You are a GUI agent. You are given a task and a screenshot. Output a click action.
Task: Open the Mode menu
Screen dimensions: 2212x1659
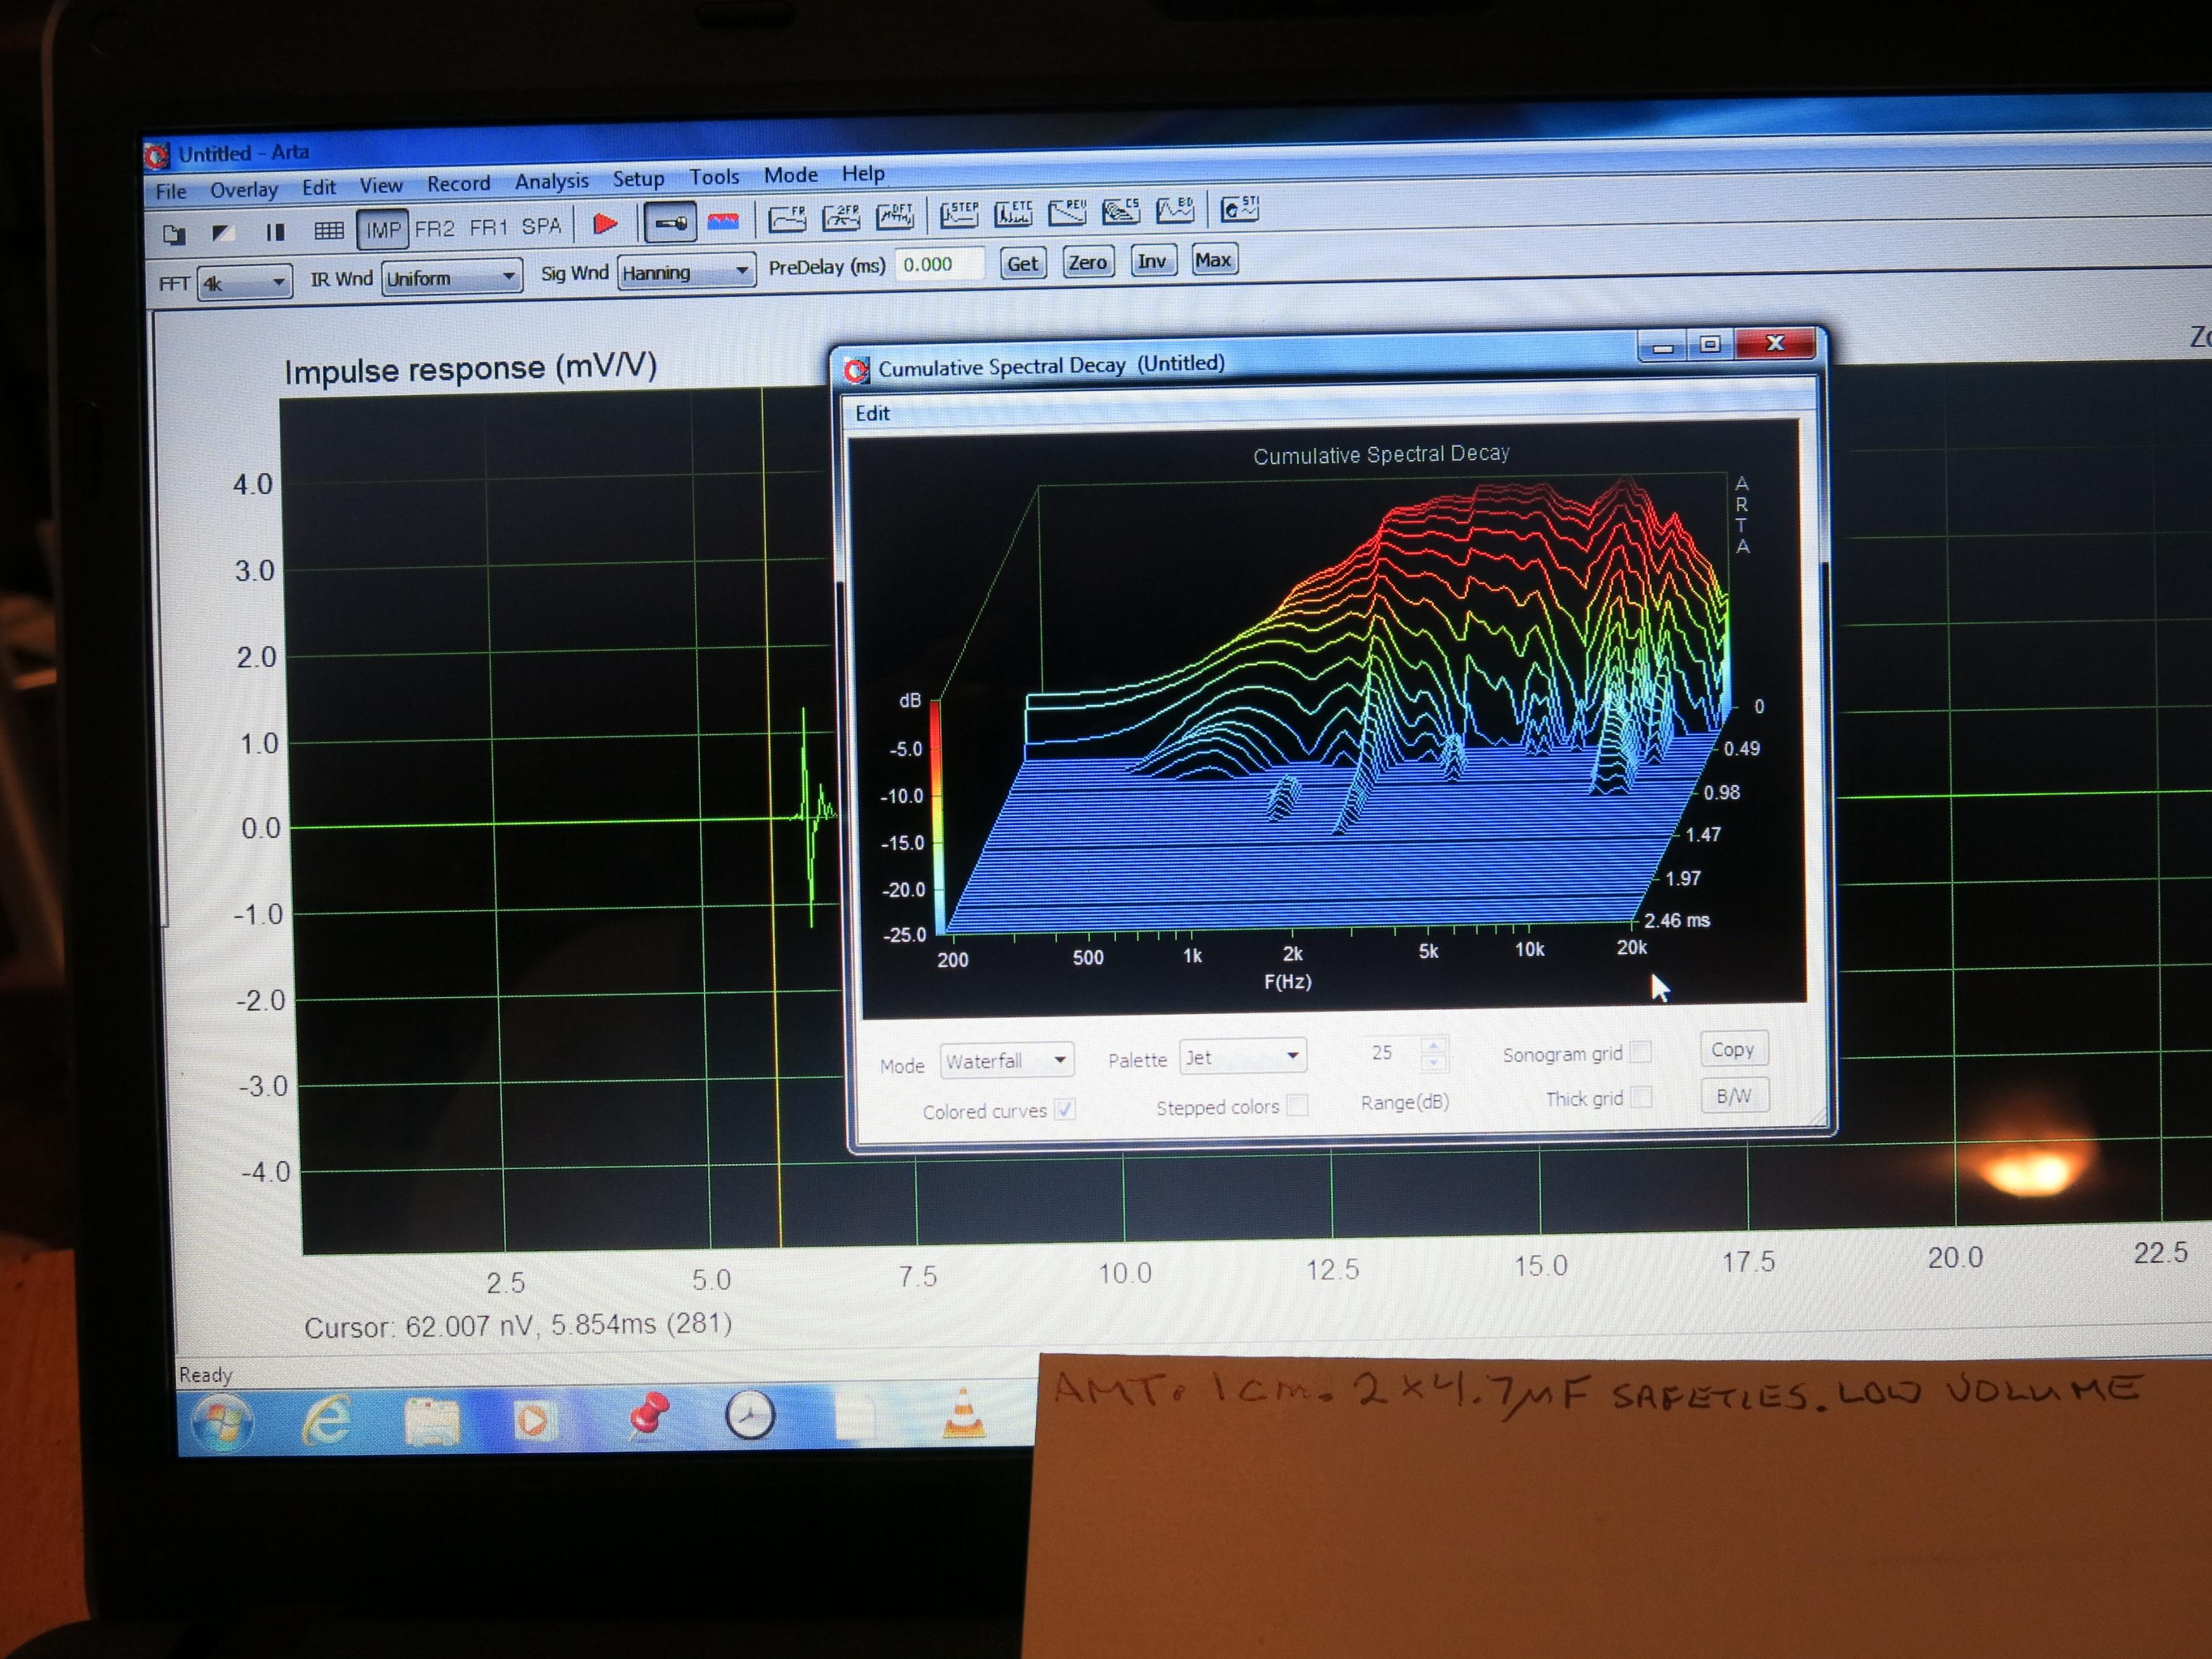tap(791, 174)
